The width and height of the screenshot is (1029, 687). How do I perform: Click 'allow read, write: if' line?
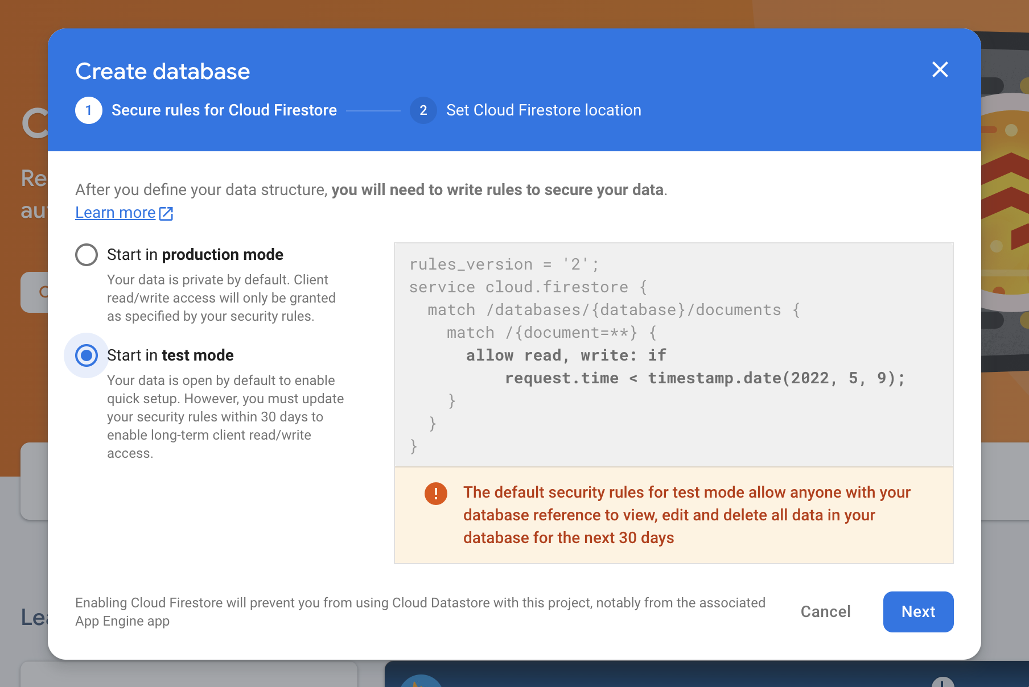[566, 355]
